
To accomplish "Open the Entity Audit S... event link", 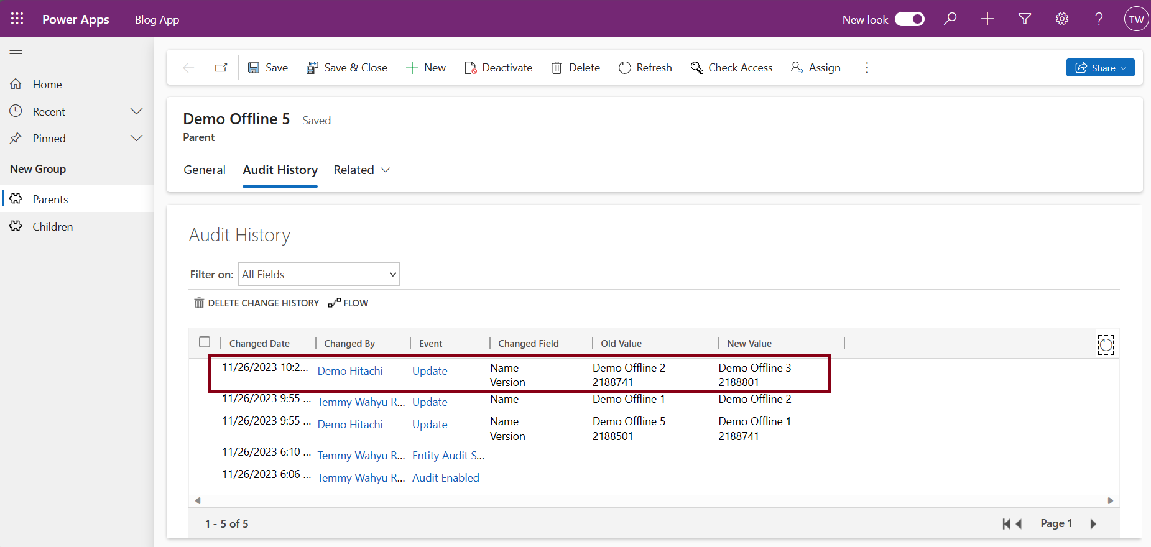I will click(448, 456).
